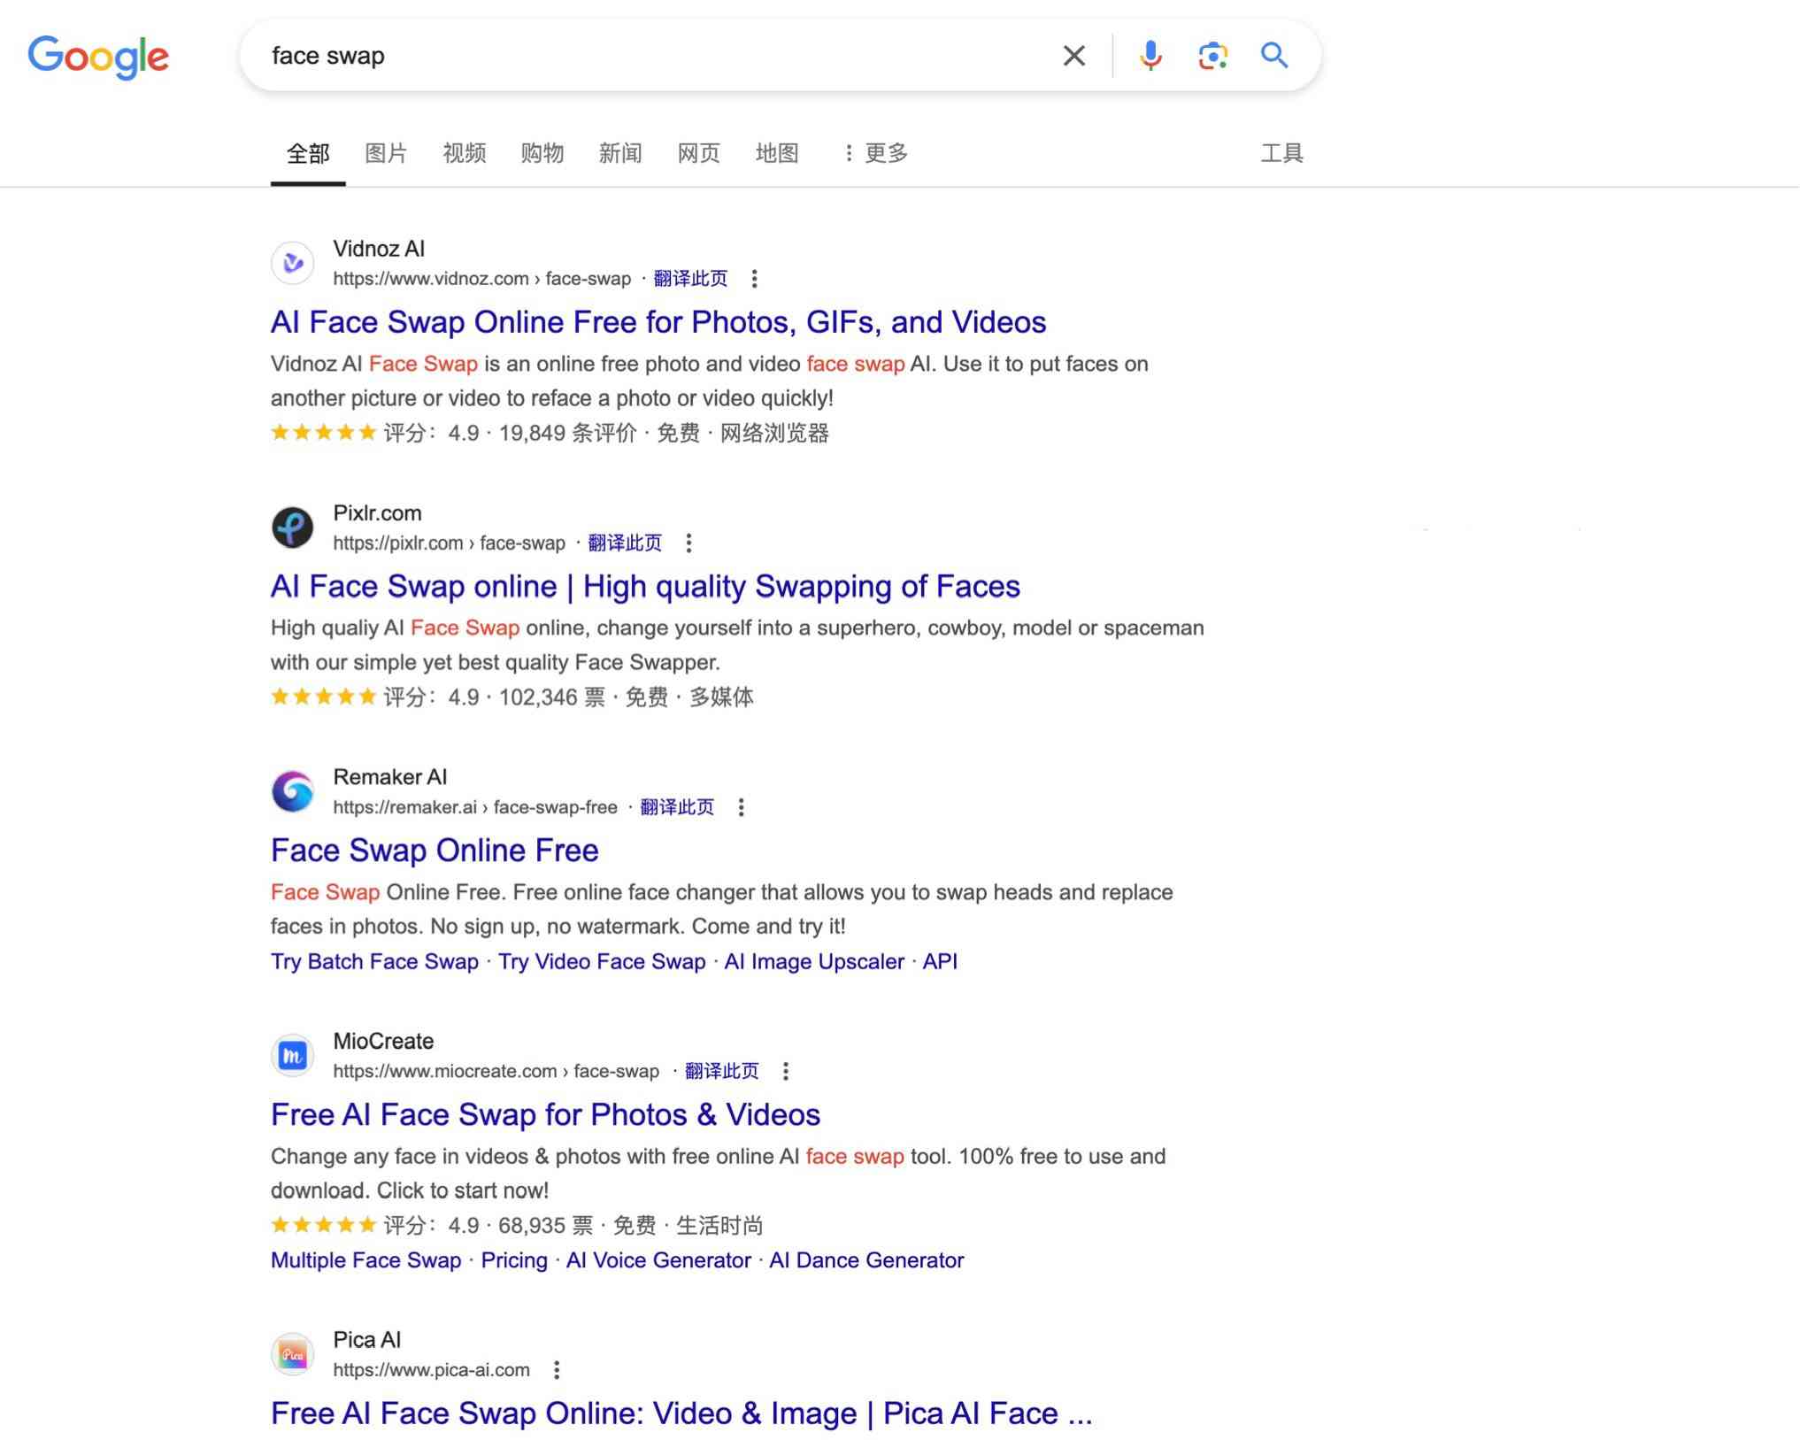This screenshot has height=1440, width=1800.
Task: Open 'AI Voice Generator' sitelink
Action: pos(658,1260)
